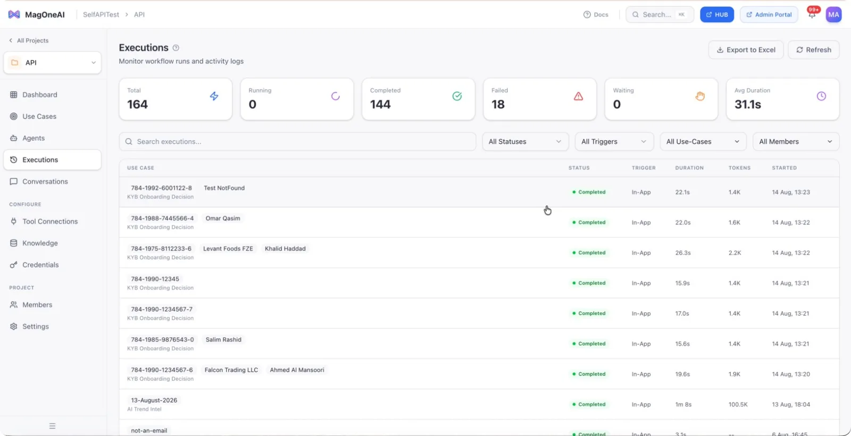Open the All Use-Cases filter

[x=703, y=142]
